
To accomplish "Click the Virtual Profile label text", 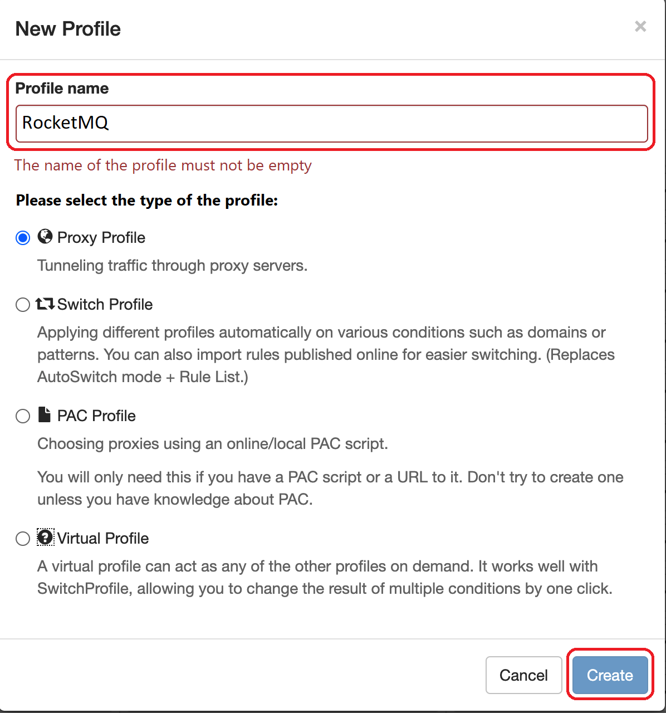I will point(103,539).
